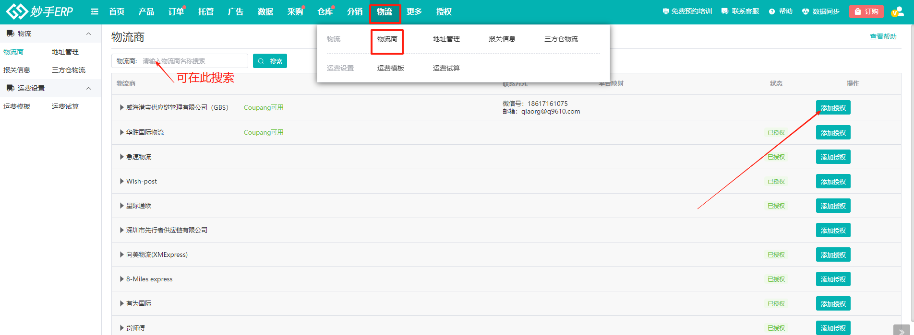This screenshot has width=914, height=335.
Task: Collapse the 运费设置 sidebar section
Action: 88,88
